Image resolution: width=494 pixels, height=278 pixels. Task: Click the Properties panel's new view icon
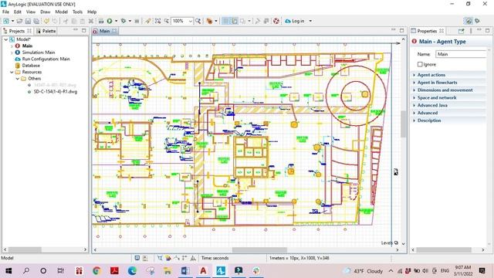point(462,31)
